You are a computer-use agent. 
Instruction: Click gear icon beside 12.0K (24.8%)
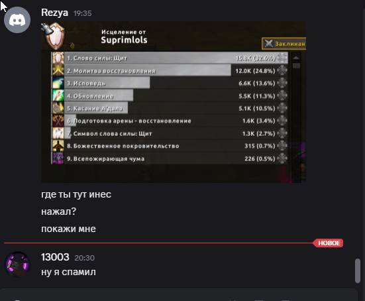pos(282,70)
